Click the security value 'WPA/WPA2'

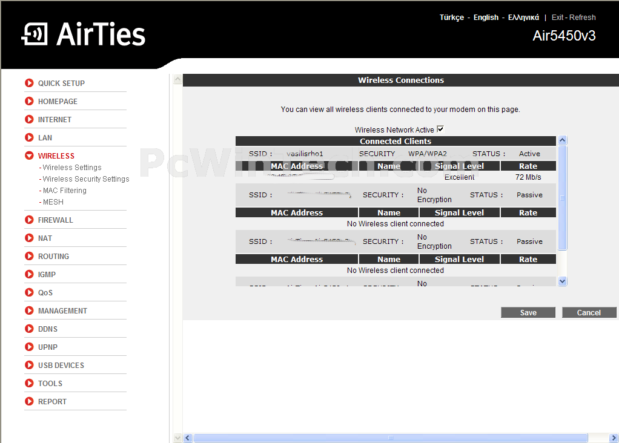pos(428,154)
